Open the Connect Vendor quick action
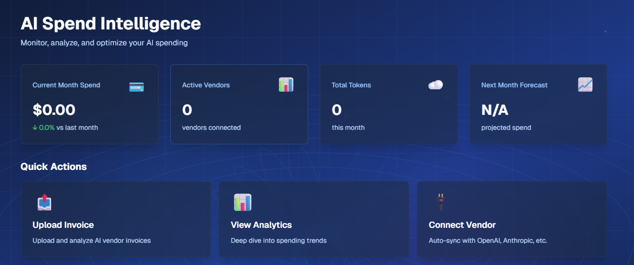 (x=512, y=220)
